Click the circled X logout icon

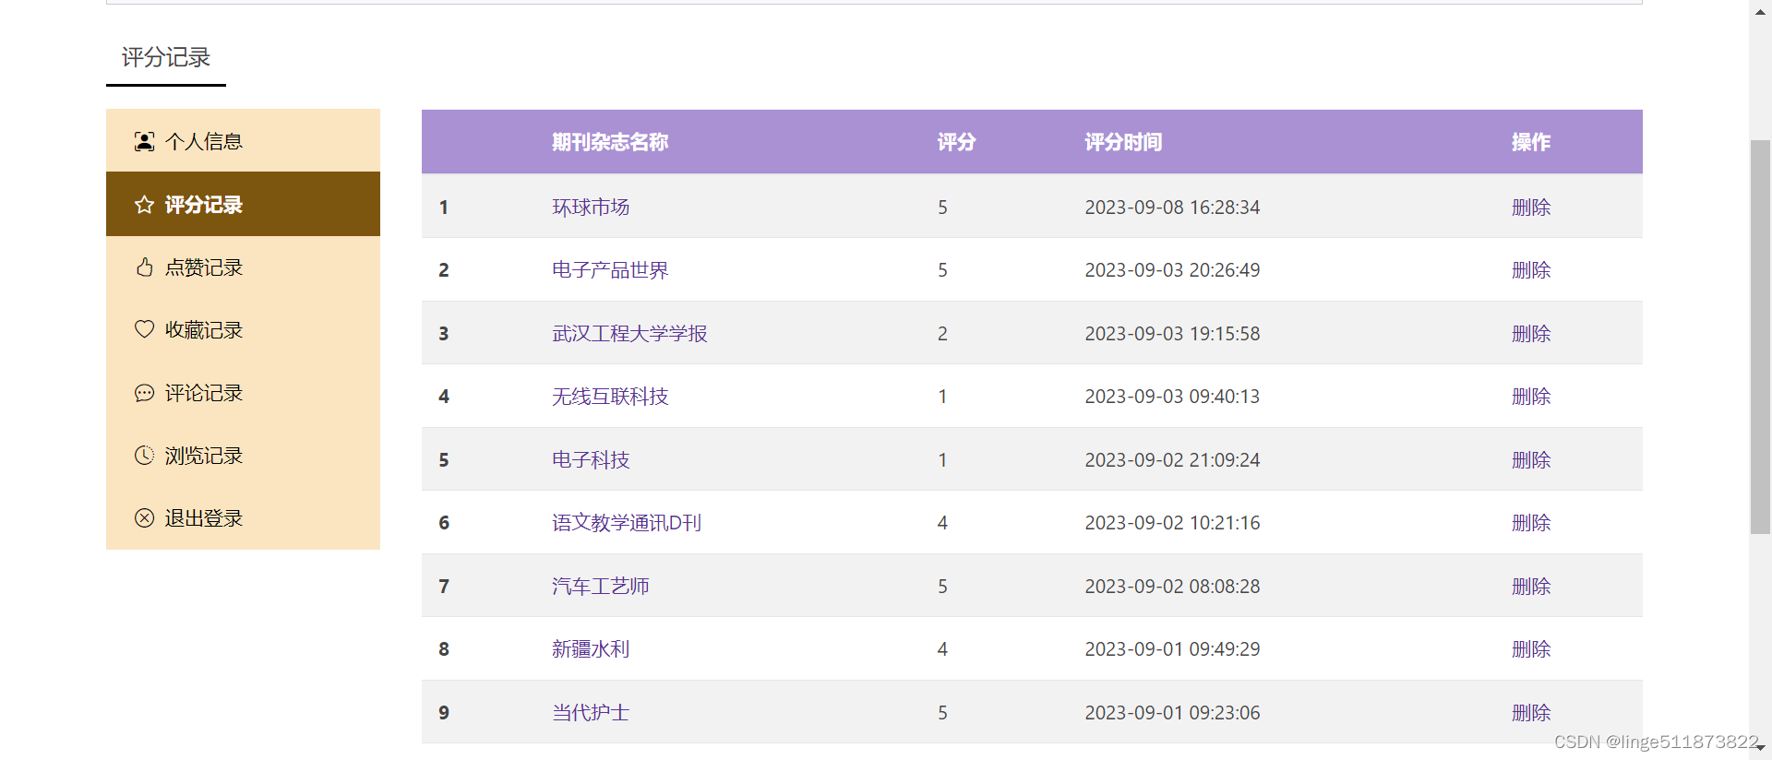(144, 518)
